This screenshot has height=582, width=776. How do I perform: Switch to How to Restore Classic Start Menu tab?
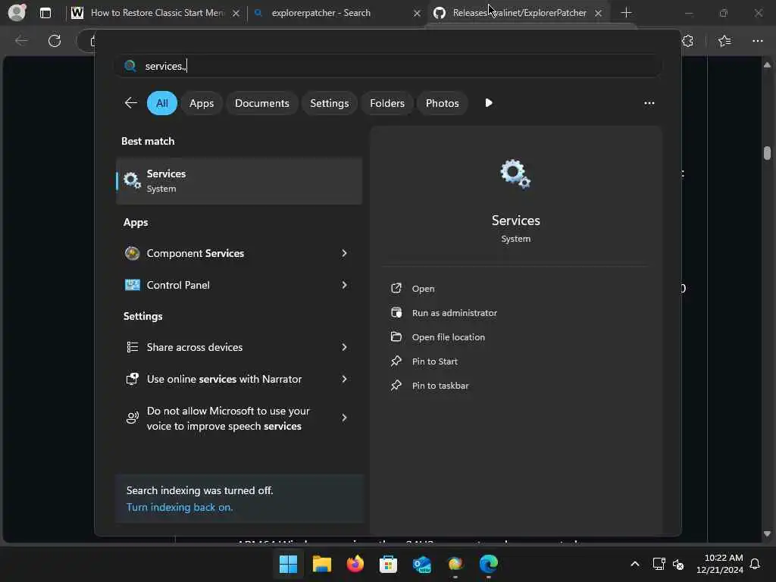point(157,13)
